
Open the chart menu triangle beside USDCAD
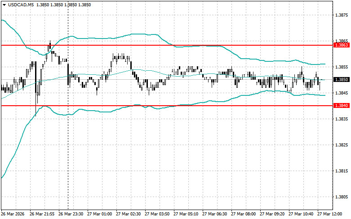click(x=4, y=5)
